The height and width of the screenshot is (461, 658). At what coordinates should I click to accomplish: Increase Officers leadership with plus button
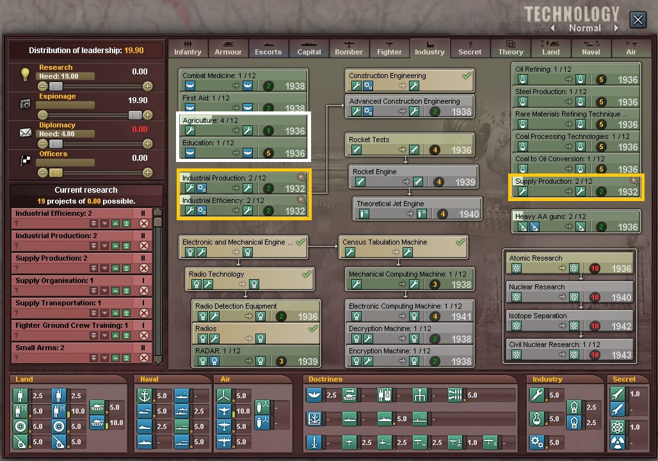[147, 173]
